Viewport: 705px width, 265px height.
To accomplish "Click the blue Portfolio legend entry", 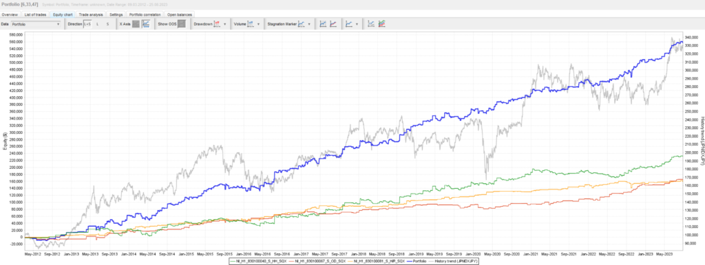I will [x=417, y=261].
